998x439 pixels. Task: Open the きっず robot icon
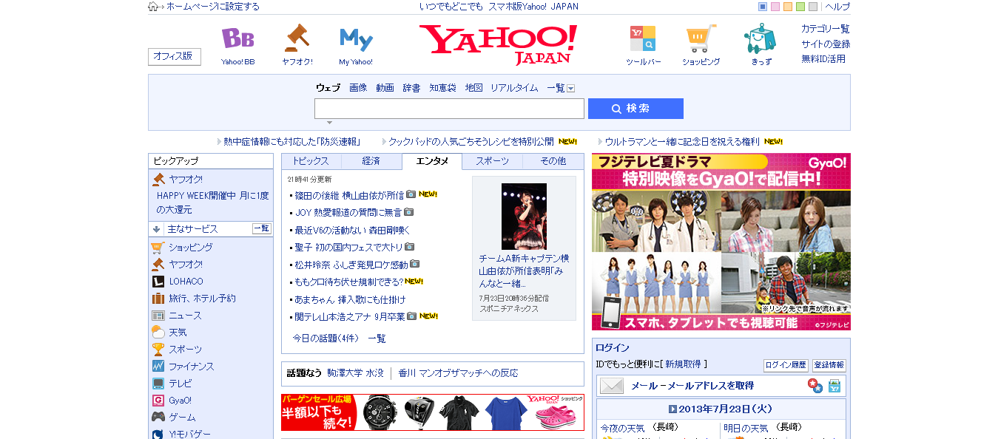761,38
